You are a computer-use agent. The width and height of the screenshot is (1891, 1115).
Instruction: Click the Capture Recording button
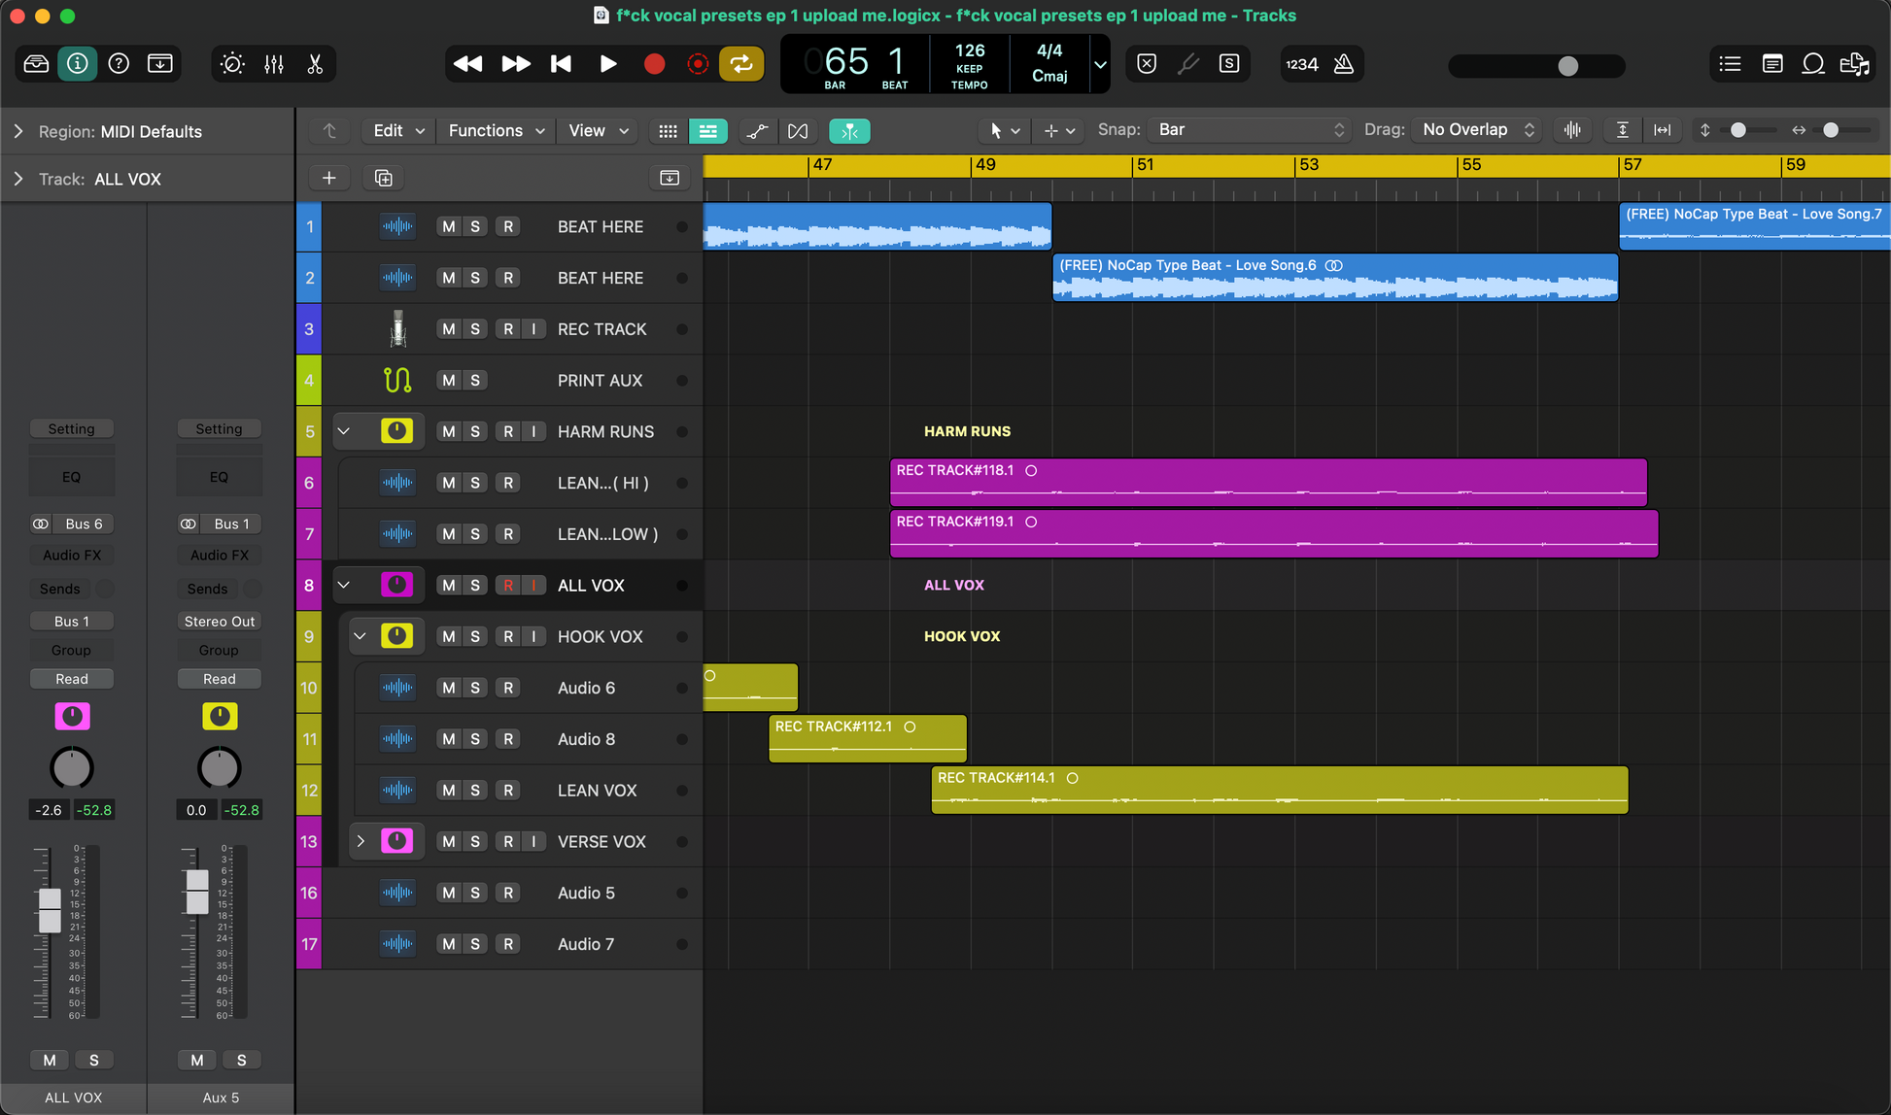click(697, 64)
